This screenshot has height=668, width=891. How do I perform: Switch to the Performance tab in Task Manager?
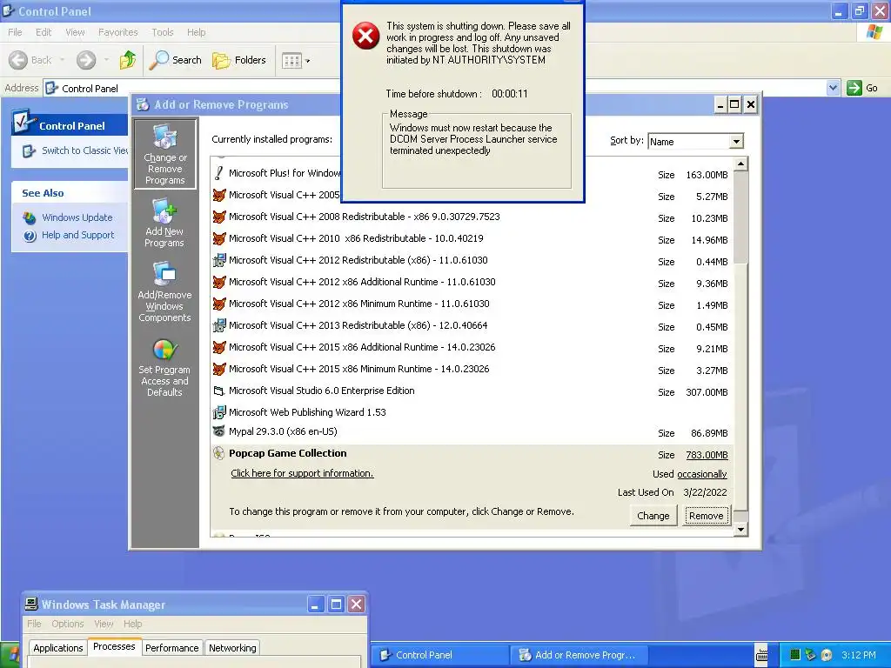coord(171,648)
